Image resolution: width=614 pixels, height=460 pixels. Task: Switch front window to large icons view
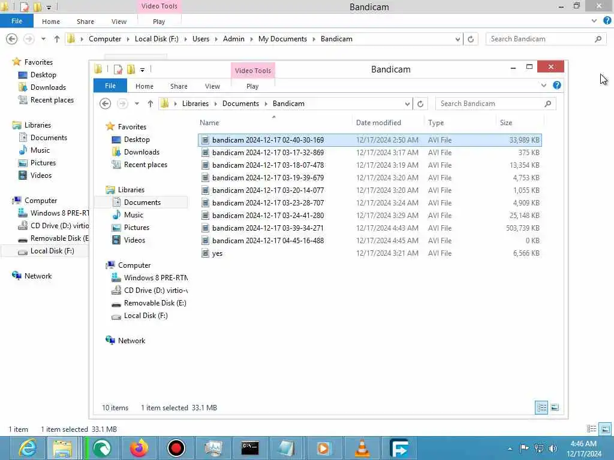pos(555,407)
